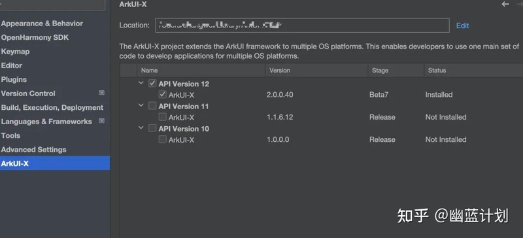Screen dimensions: 523x238
Task: Go to Plugins settings
Action: 14,80
